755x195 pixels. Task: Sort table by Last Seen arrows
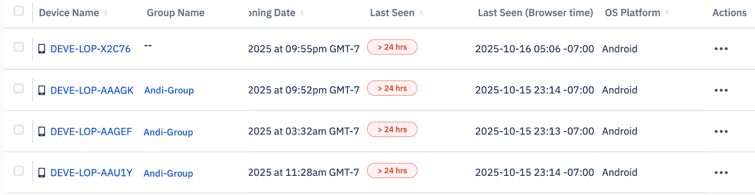pos(421,13)
